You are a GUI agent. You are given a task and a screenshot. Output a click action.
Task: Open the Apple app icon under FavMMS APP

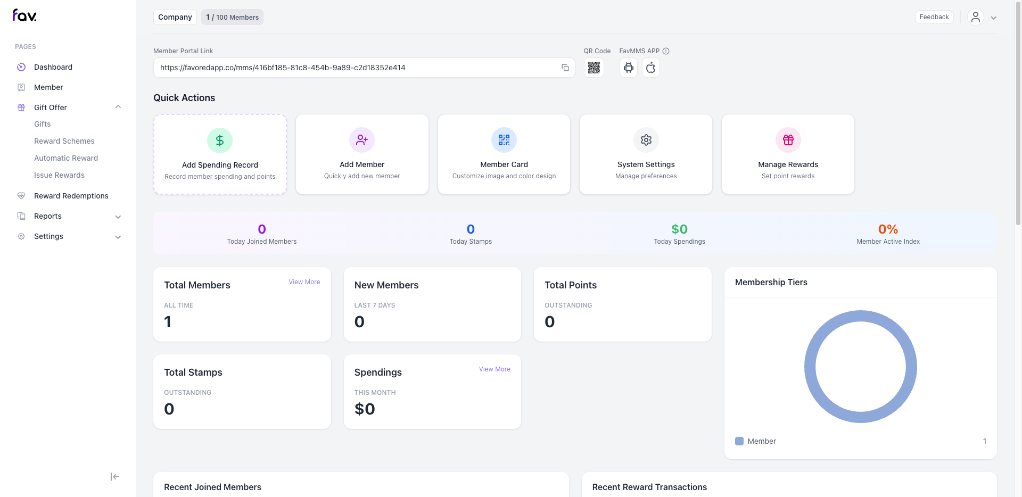[650, 68]
